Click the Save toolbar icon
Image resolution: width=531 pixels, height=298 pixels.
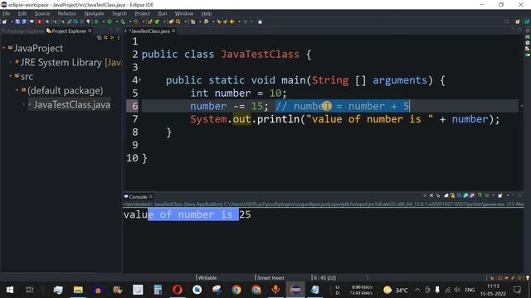pos(17,22)
